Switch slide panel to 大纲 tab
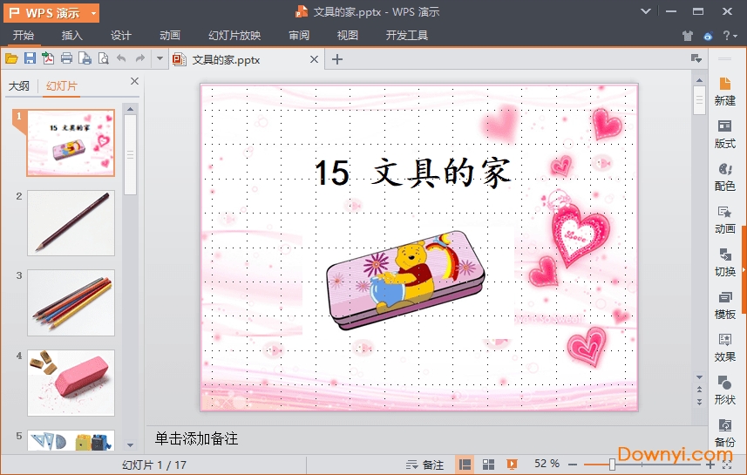Viewport: 747px width, 475px height. tap(18, 85)
